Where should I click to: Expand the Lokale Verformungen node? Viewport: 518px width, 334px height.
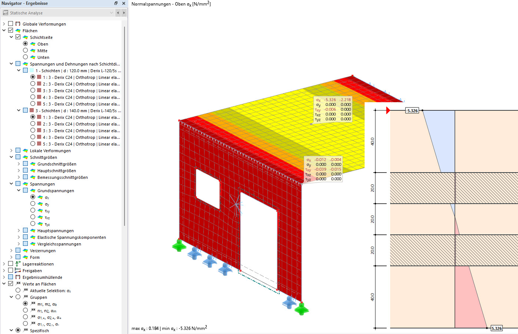point(11,150)
